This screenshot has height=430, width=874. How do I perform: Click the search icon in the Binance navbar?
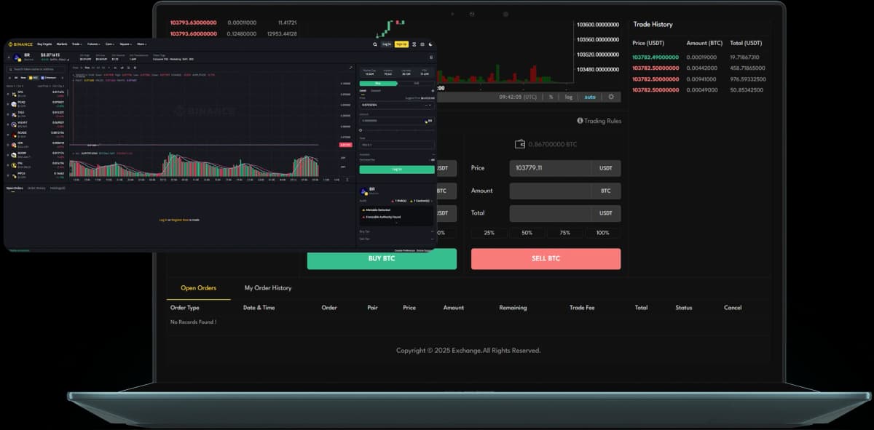point(374,44)
